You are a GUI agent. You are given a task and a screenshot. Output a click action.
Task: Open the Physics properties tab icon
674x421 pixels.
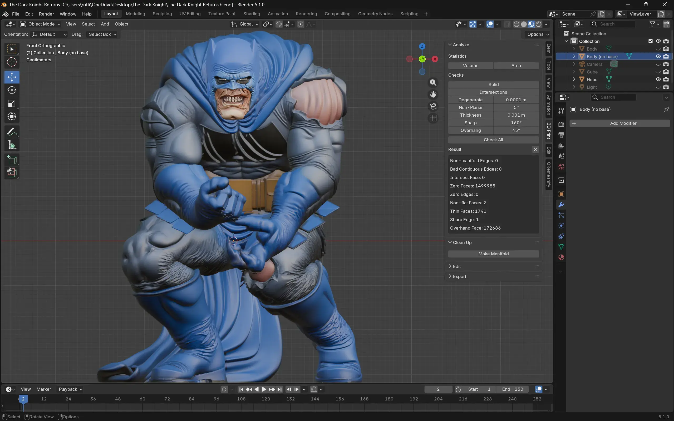[x=561, y=226]
